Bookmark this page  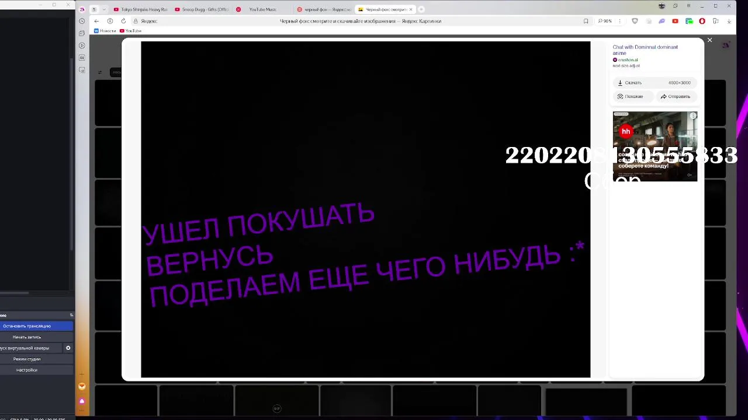pos(586,21)
